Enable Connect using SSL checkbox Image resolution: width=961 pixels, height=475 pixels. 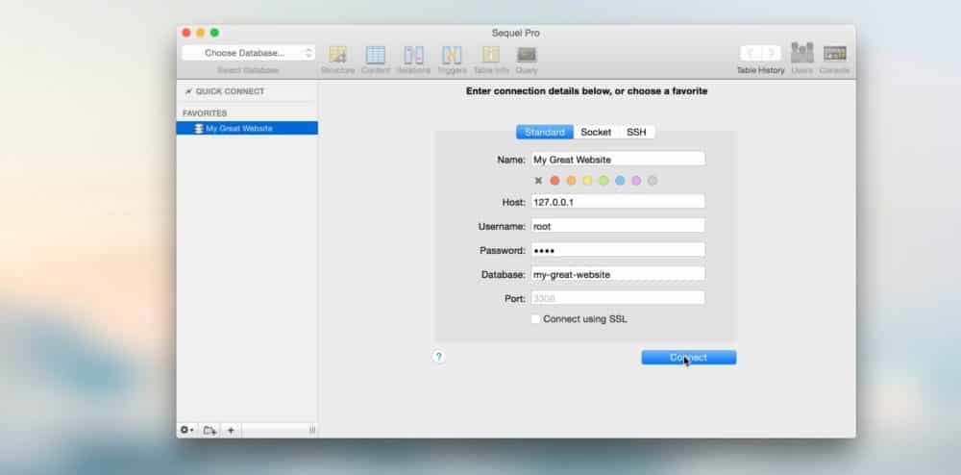(536, 319)
